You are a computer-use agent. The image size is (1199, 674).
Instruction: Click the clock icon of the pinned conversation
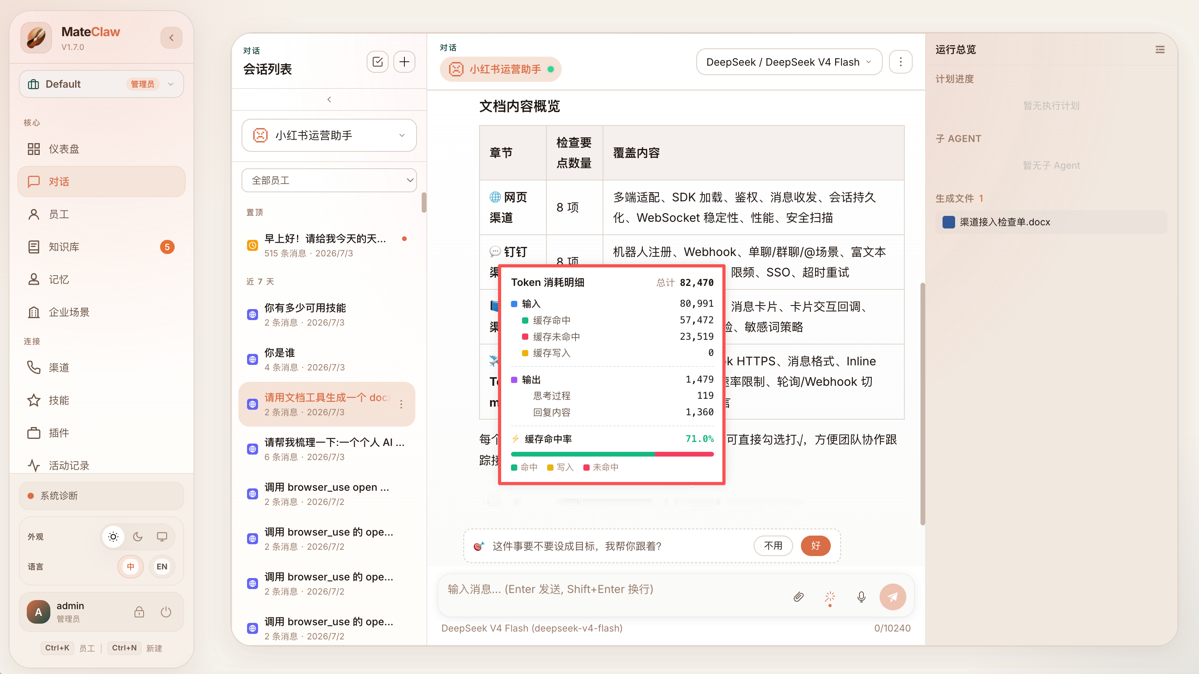(x=252, y=246)
